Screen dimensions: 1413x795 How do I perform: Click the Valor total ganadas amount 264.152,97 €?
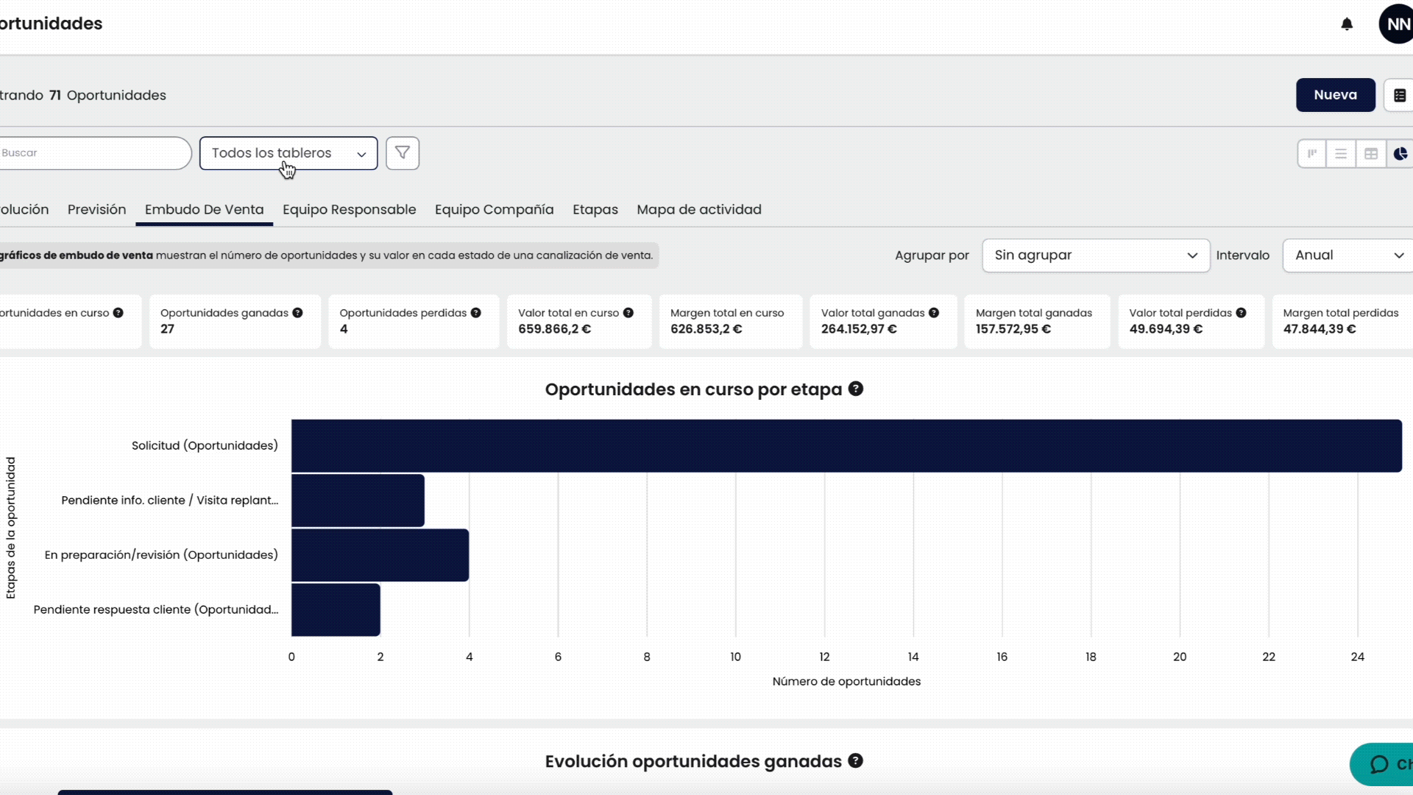(859, 329)
